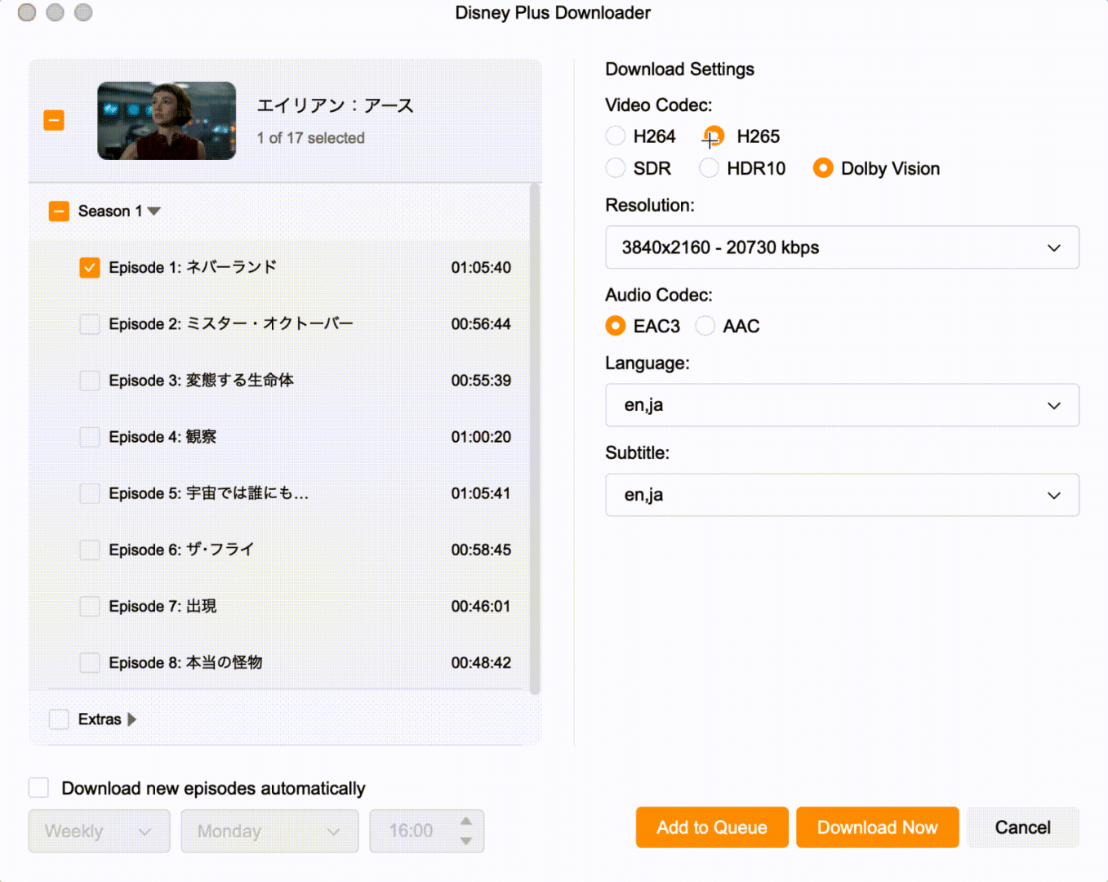Select the AAC audio codec radio button
This screenshot has width=1108, height=882.
pyautogui.click(x=705, y=326)
